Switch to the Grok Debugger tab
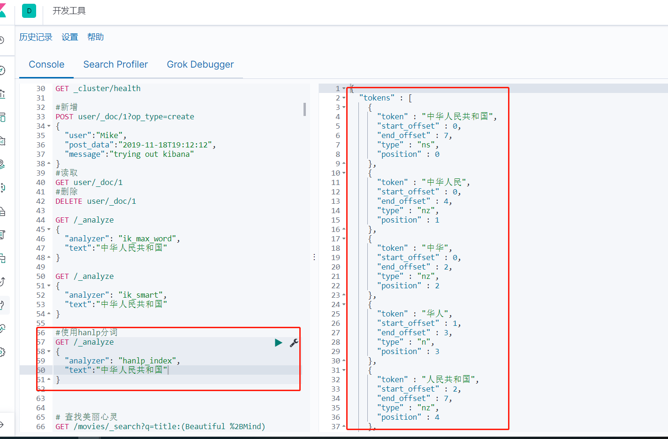668x439 pixels. (200, 64)
